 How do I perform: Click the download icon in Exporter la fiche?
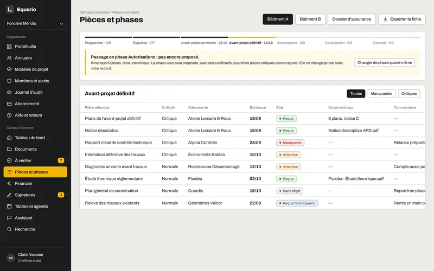[385, 20]
